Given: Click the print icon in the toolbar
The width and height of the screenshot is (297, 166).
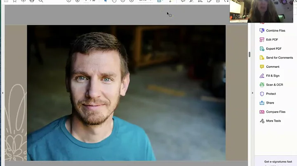Looking at the screenshot, I should pyautogui.click(x=32, y=1).
